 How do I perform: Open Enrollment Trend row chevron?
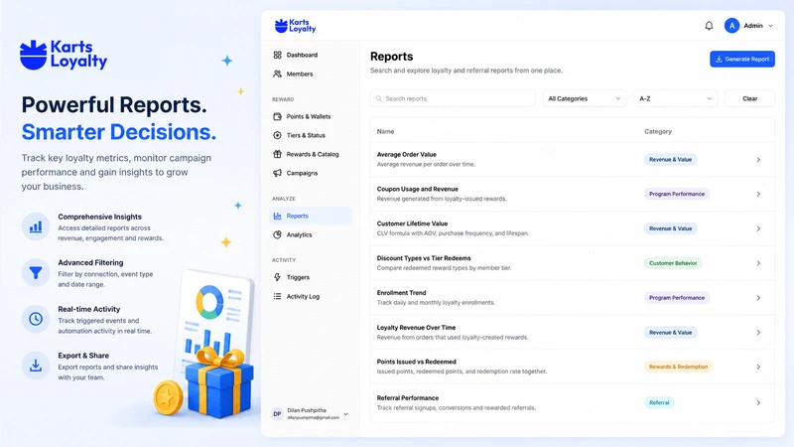click(758, 298)
